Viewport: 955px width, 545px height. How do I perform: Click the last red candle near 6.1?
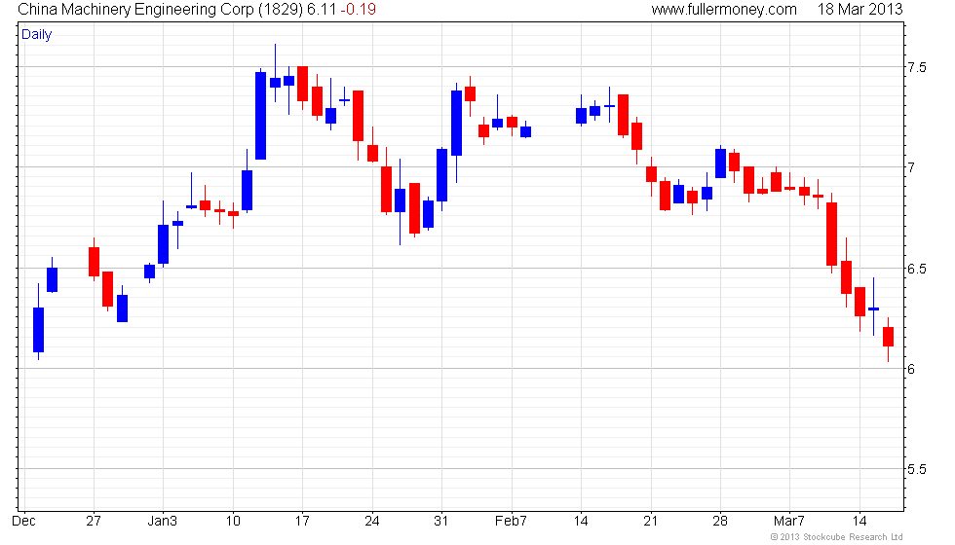888,337
